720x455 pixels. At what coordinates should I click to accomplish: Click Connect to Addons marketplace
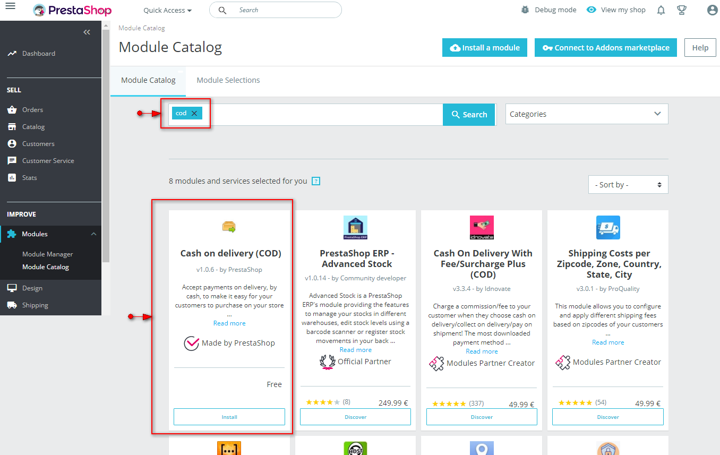click(x=606, y=48)
